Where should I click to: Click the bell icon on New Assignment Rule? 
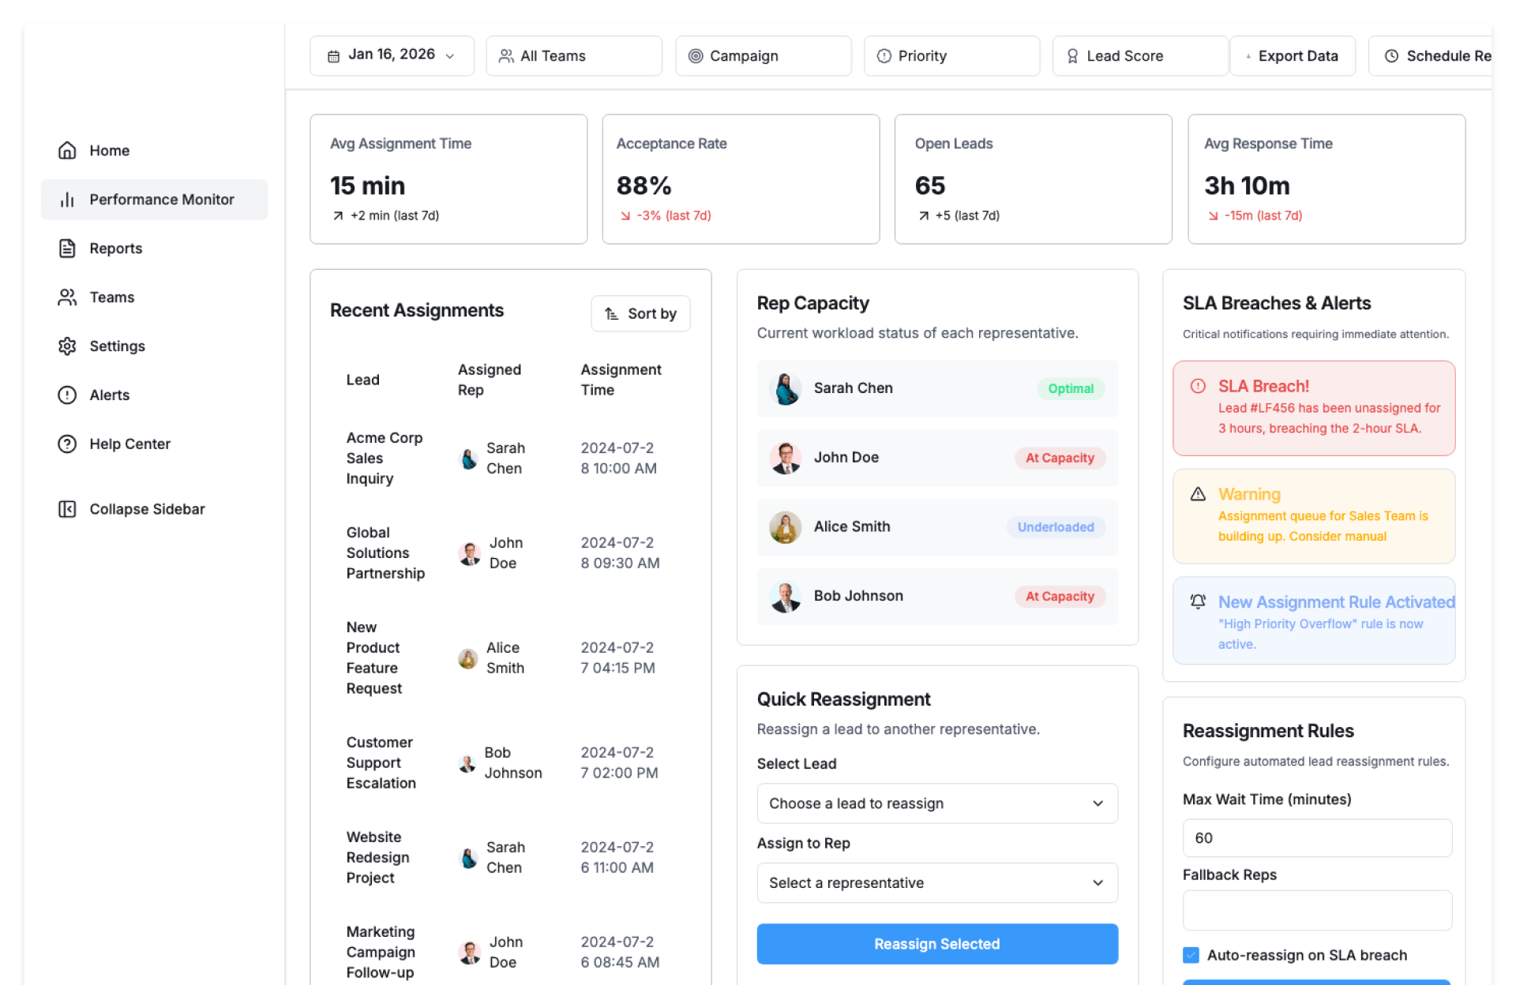pyautogui.click(x=1198, y=601)
